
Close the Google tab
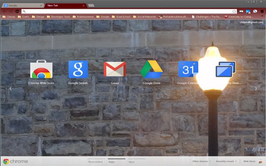(x=41, y=5)
